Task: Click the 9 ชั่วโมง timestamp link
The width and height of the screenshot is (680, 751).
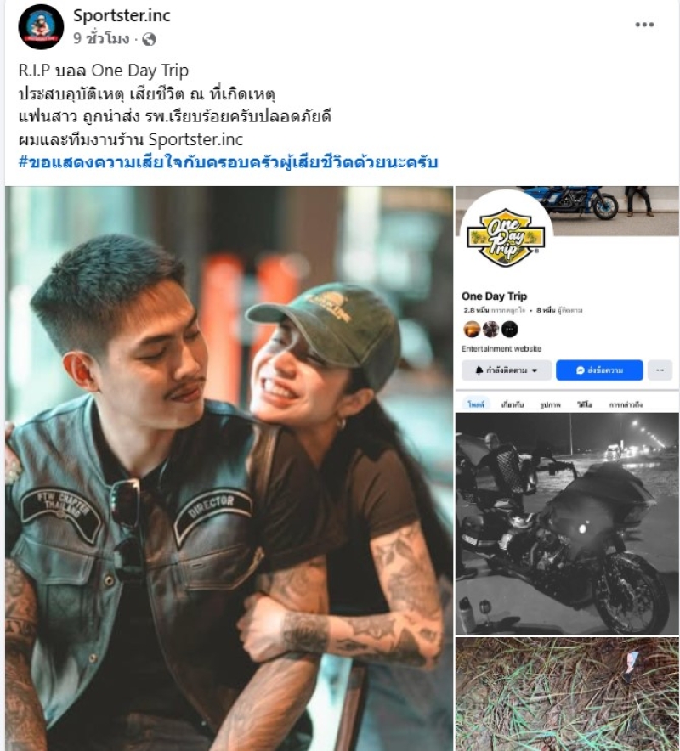Action: (x=101, y=39)
